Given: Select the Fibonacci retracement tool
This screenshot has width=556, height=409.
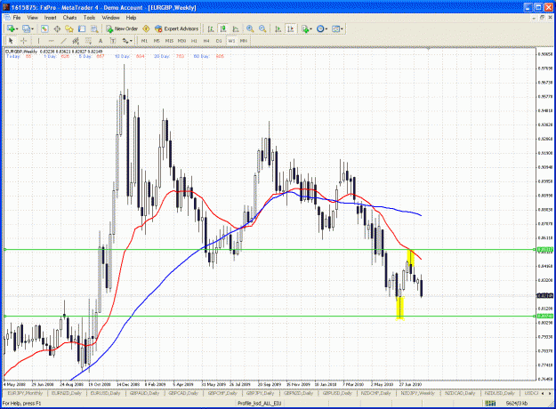Looking at the screenshot, I should coord(88,41).
